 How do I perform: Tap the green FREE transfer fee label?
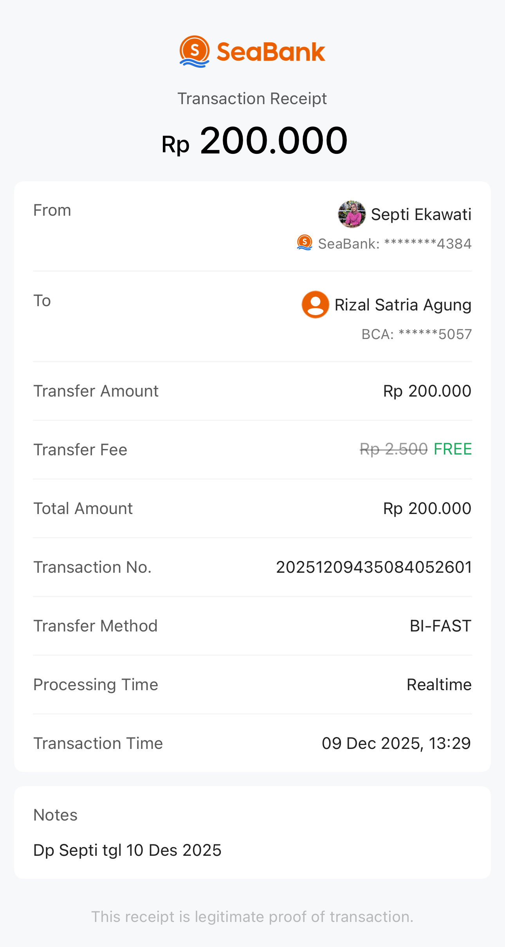click(x=453, y=449)
